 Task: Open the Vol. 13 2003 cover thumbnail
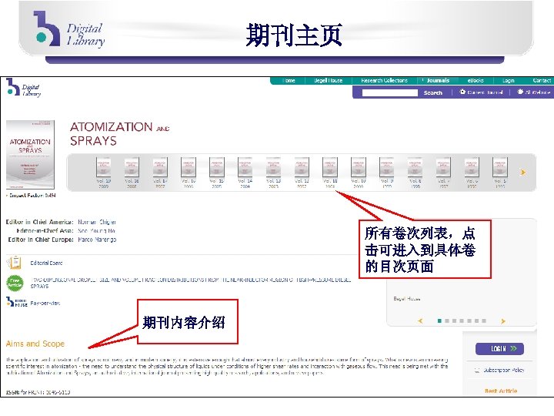click(273, 167)
